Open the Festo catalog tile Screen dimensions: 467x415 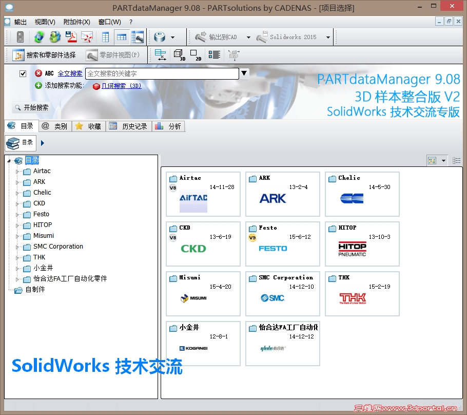283,244
